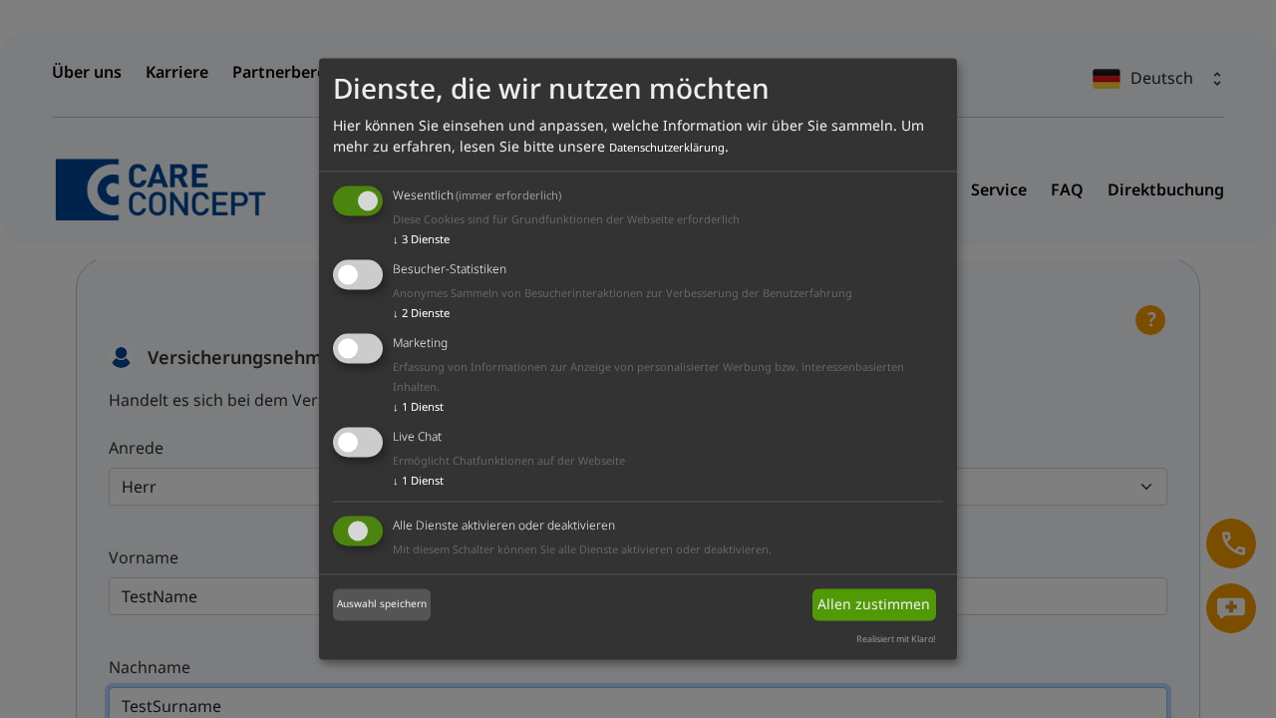Open Karriere menu item
Screen dimensions: 1276x718
pos(176,72)
